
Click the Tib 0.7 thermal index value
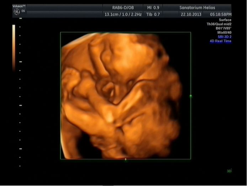pyautogui.click(x=154, y=14)
